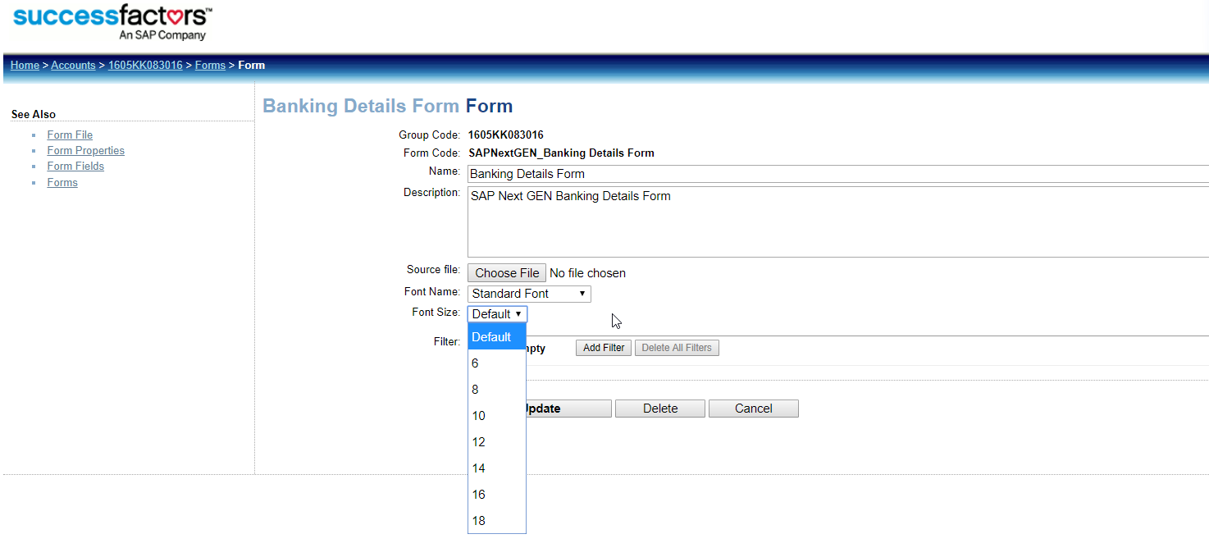
Task: Select font size 8
Action: pyautogui.click(x=497, y=390)
